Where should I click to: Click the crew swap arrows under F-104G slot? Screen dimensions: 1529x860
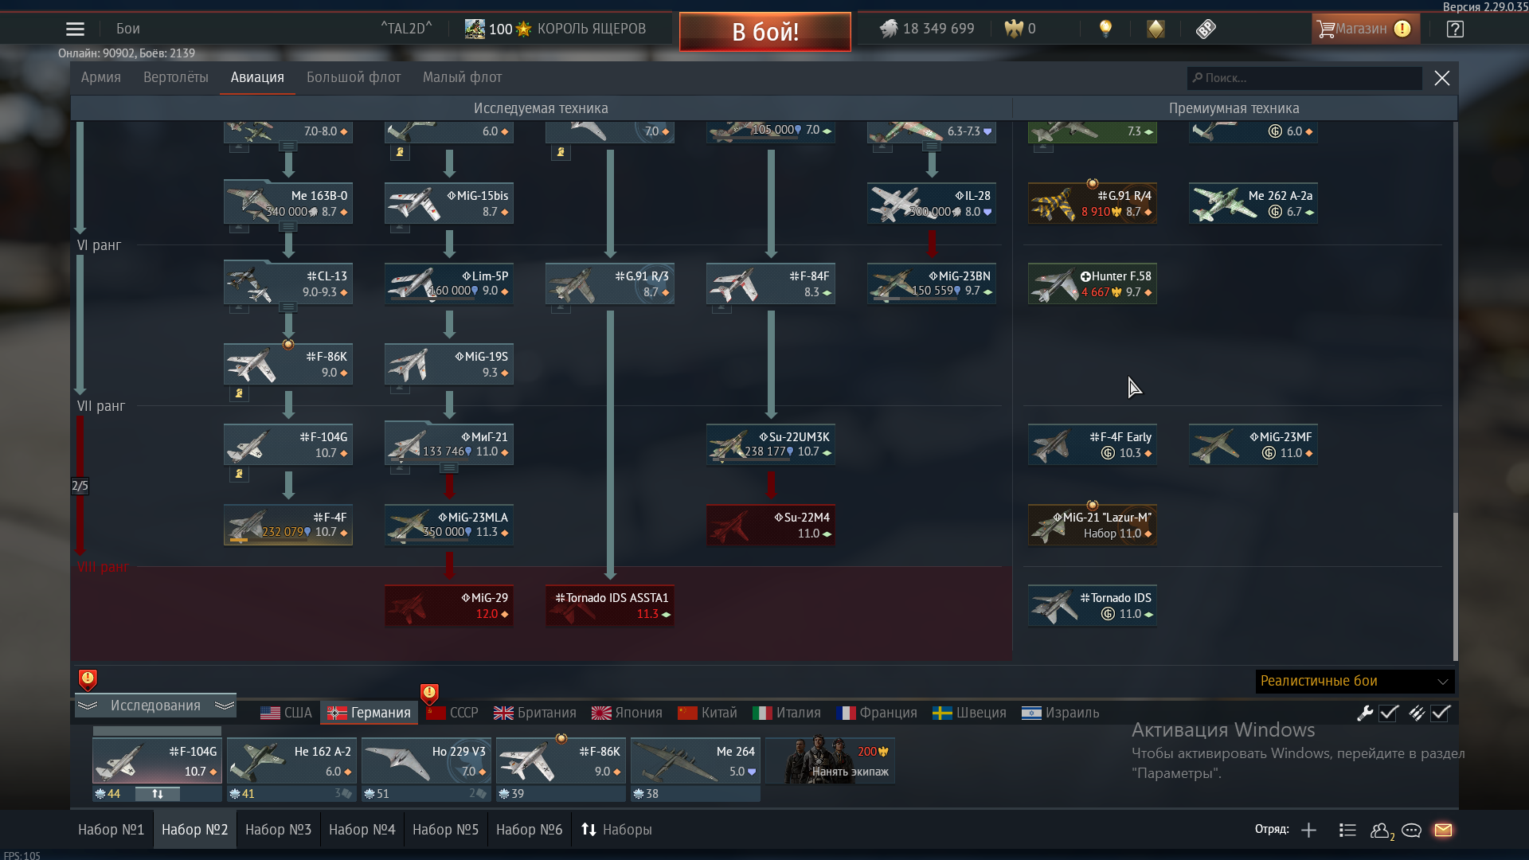click(157, 794)
